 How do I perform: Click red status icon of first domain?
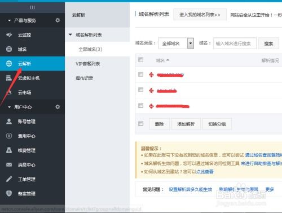click(151, 75)
